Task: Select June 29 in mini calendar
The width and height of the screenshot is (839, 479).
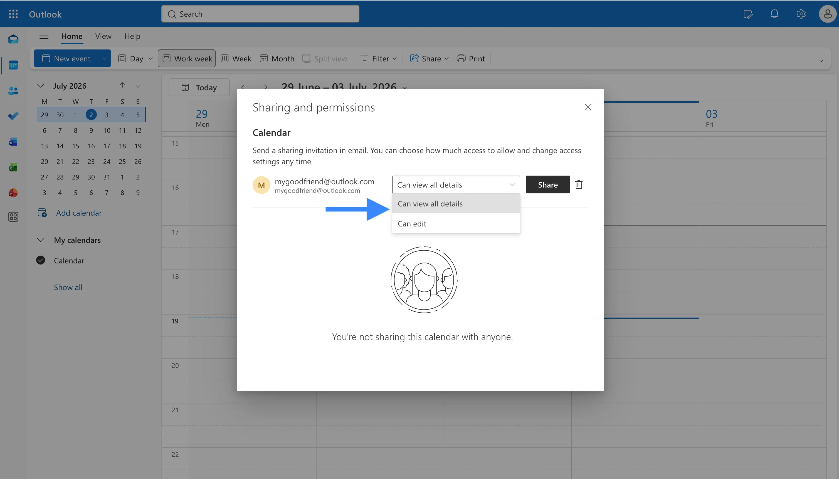Action: tap(45, 115)
